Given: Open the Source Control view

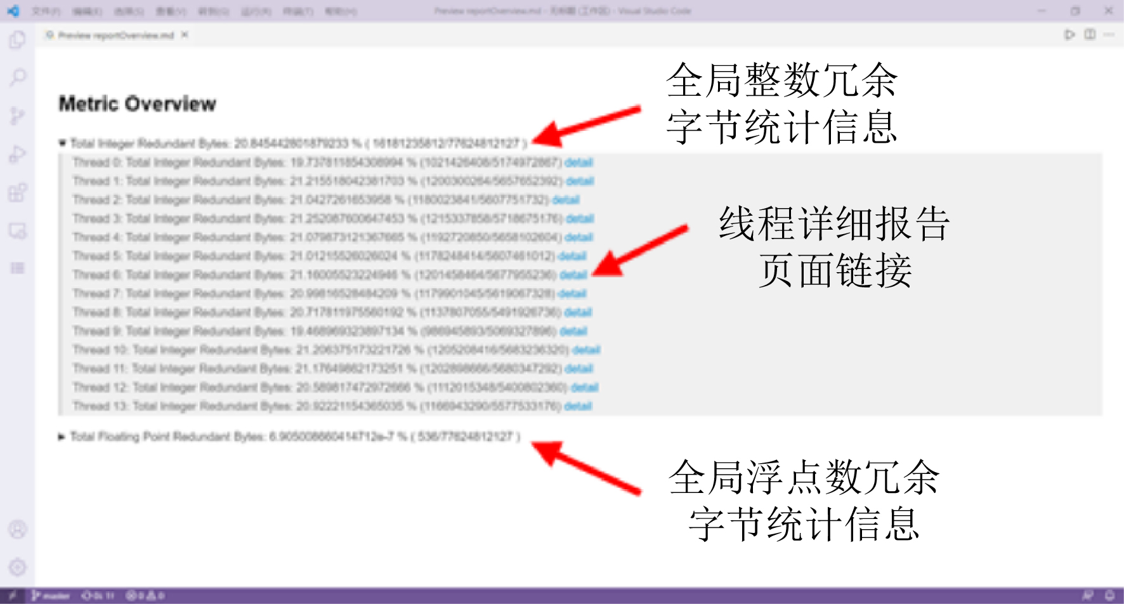Looking at the screenshot, I should 18,116.
